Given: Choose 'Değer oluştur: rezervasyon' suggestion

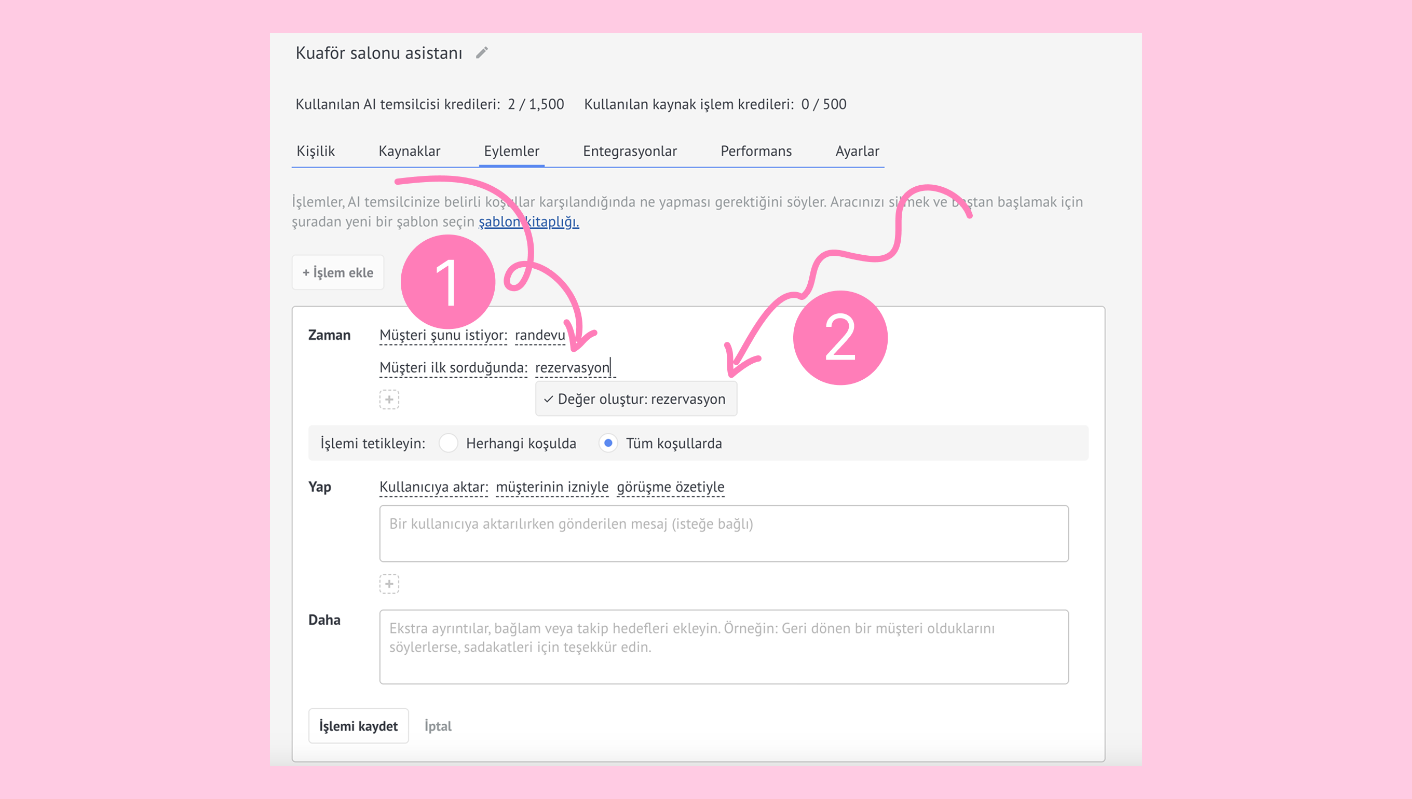Looking at the screenshot, I should (x=636, y=399).
